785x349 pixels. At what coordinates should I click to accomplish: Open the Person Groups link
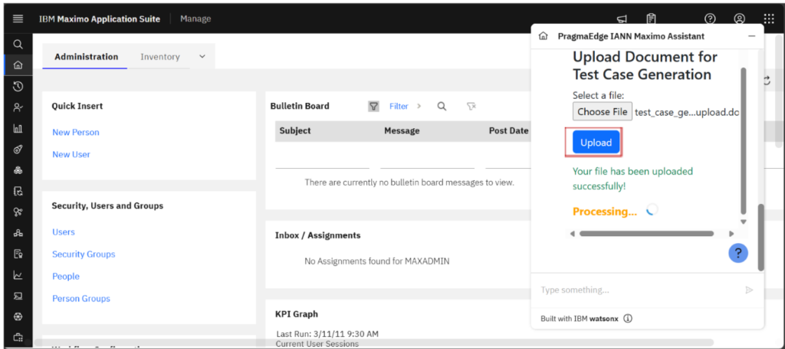81,298
